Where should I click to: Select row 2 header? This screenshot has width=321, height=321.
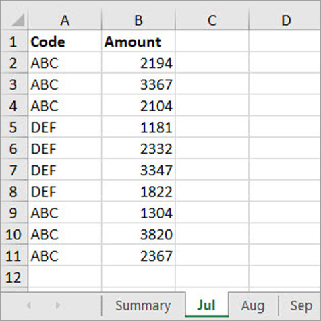pos(13,63)
